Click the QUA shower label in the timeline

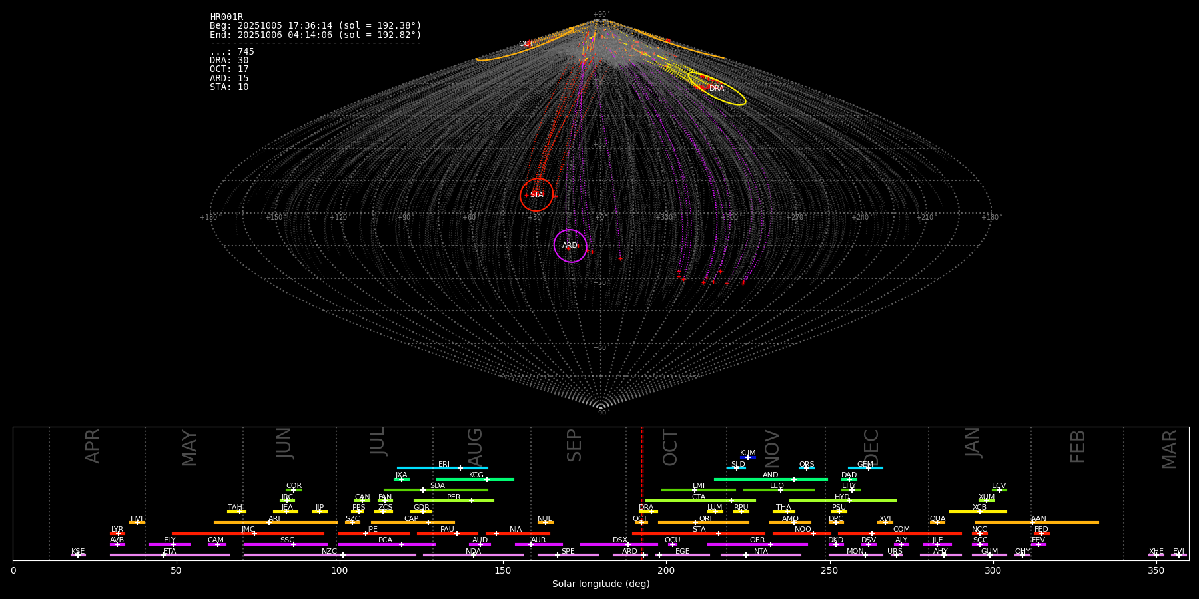tap(937, 519)
